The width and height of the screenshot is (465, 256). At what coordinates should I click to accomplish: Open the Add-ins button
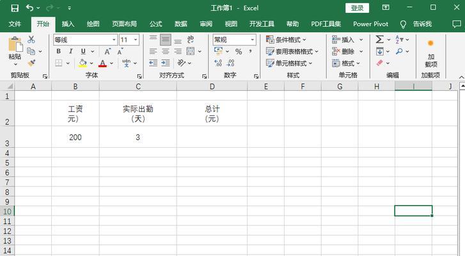[x=431, y=53]
